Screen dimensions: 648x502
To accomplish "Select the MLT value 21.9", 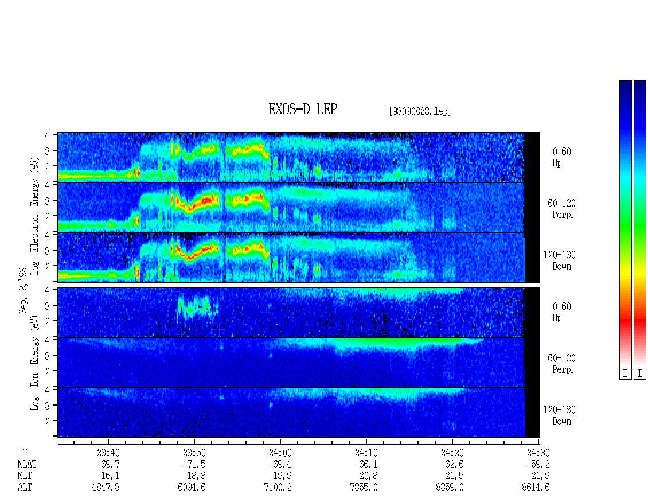I will (x=541, y=476).
